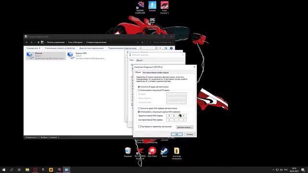The image size is (308, 173).
Task: Expand the toolbar overflow chevron
Action: (141, 48)
